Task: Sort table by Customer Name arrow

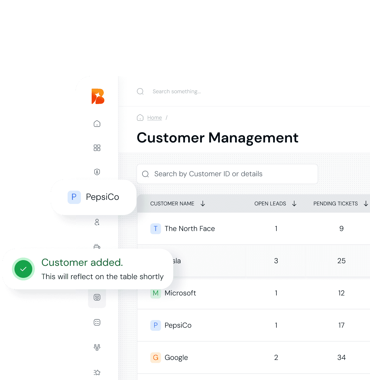Action: pos(203,204)
